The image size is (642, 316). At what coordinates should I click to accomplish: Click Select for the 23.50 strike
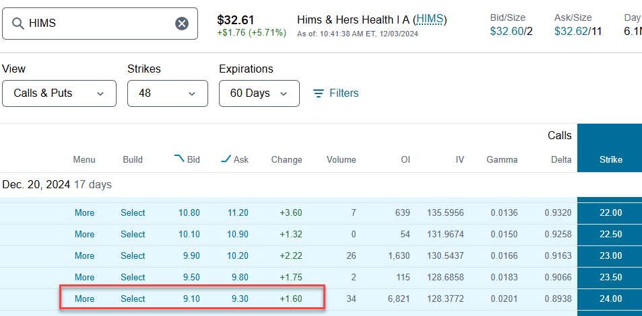133,278
